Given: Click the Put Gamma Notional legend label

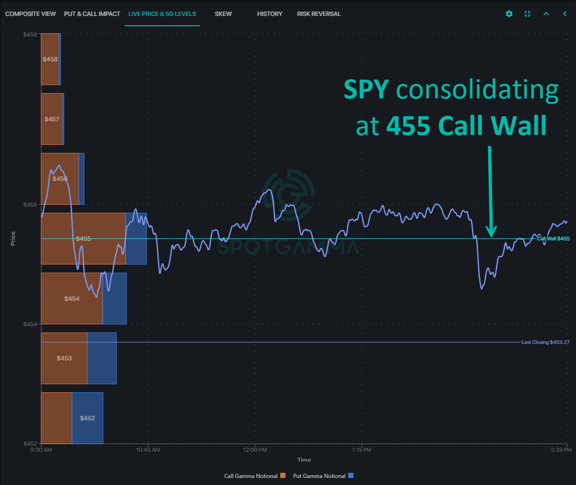Looking at the screenshot, I should (319, 476).
